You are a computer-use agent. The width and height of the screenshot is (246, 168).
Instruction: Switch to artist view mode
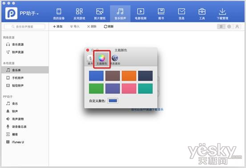click(x=237, y=27)
